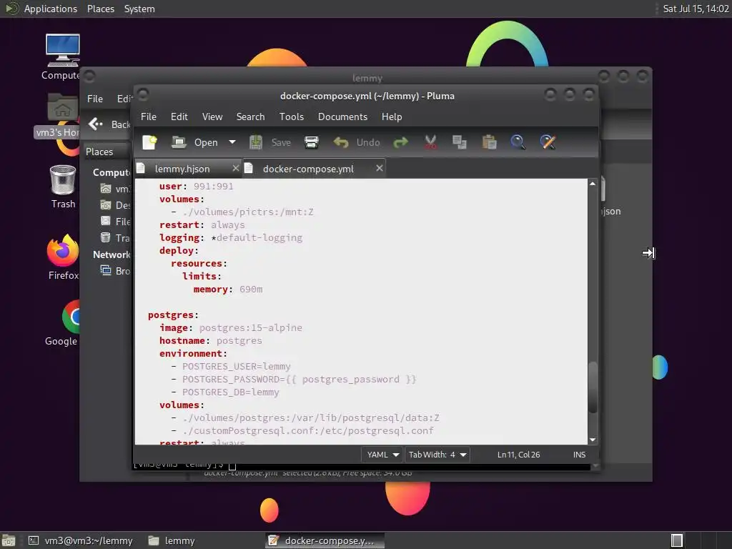Click the Copy icon in toolbar
The height and width of the screenshot is (549, 732).
[460, 142]
